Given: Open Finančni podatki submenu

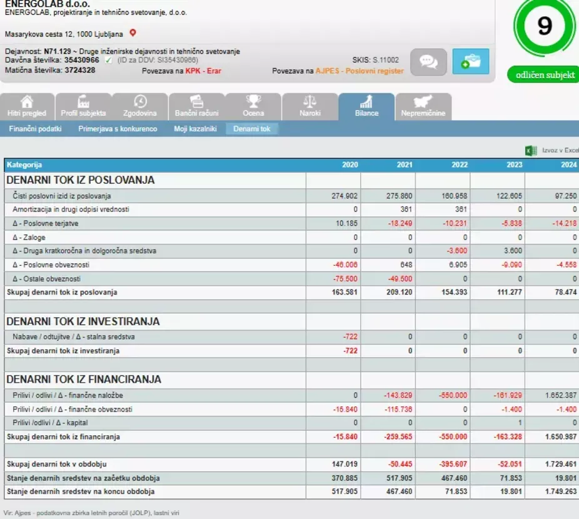Looking at the screenshot, I should pyautogui.click(x=35, y=129).
